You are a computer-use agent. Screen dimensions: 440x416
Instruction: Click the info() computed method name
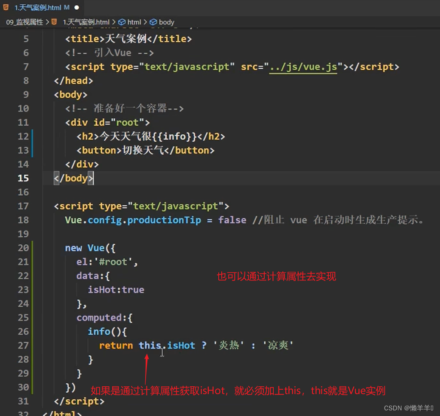pyautogui.click(x=99, y=331)
